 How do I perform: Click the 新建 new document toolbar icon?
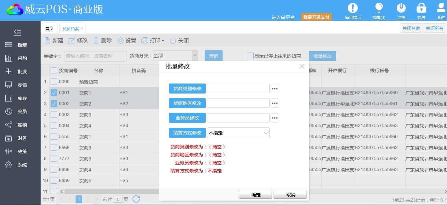(x=48, y=41)
